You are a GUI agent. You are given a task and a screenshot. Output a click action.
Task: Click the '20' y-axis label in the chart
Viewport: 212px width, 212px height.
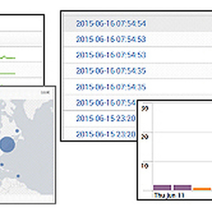(x=144, y=137)
